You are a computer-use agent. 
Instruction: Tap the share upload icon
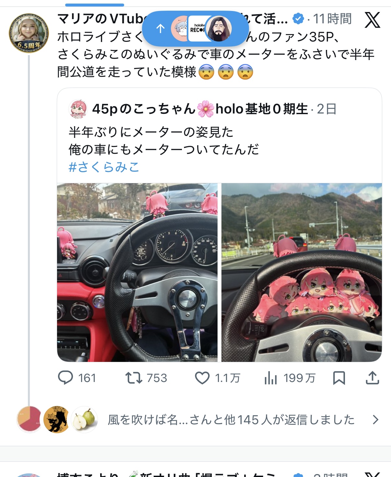[373, 378]
